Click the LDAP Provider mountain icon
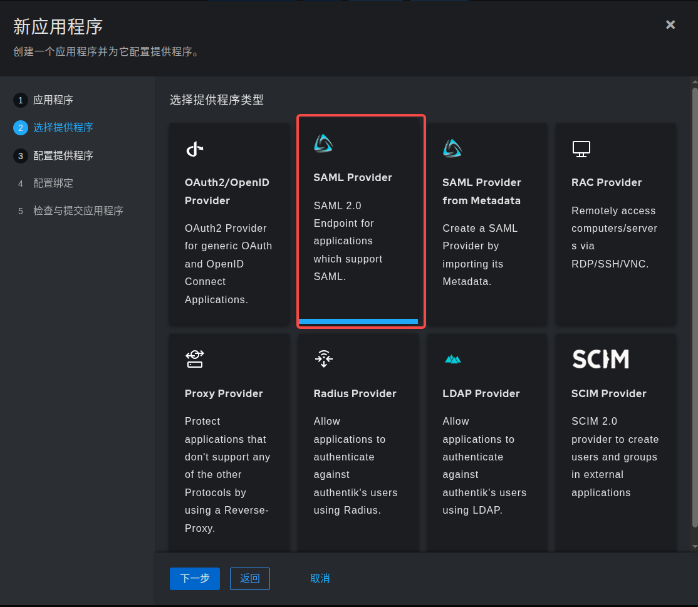Image resolution: width=698 pixels, height=607 pixels. coord(453,359)
